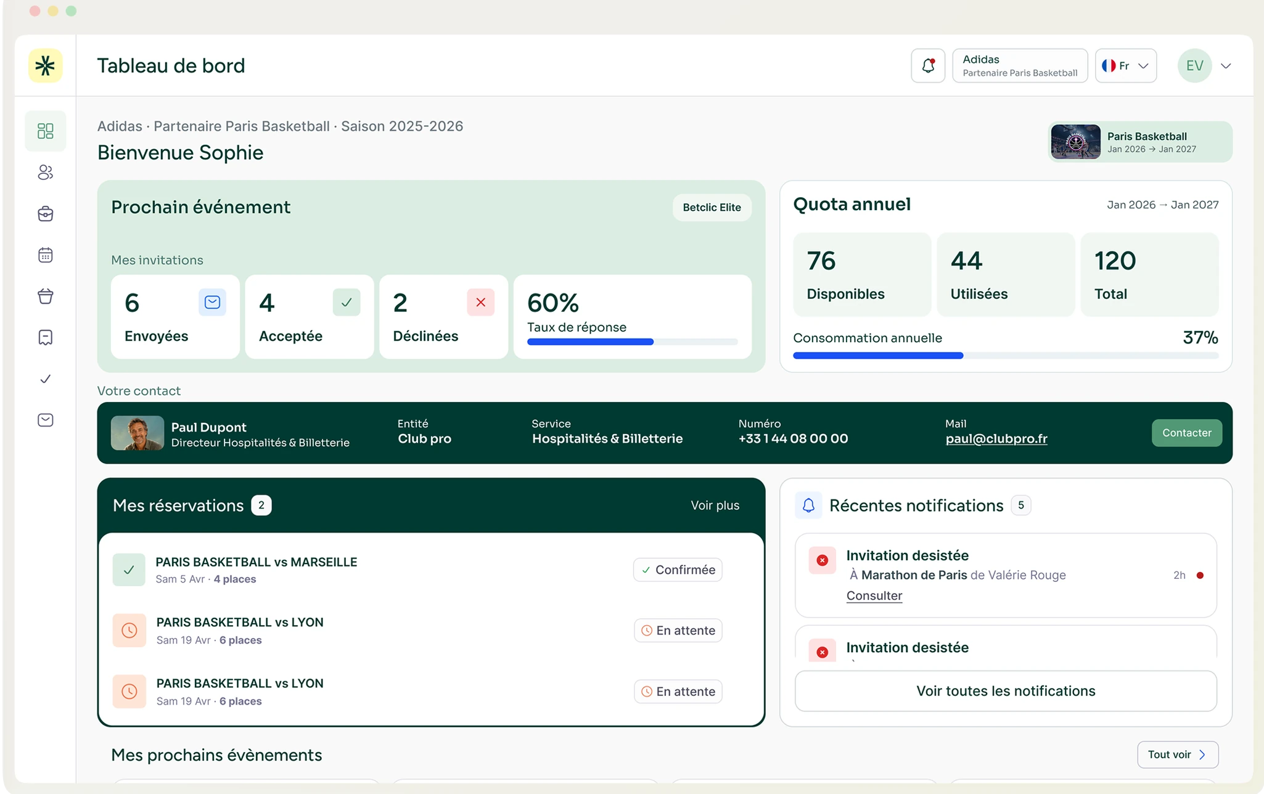This screenshot has height=794, width=1264.
Task: Click the red unread dot beside 2h
Action: [1200, 575]
